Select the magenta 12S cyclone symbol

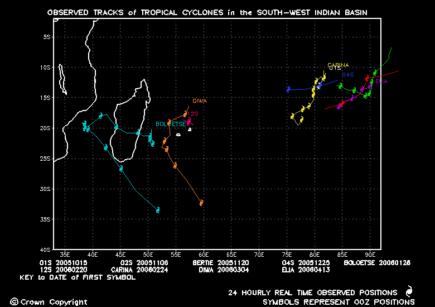click(x=189, y=120)
